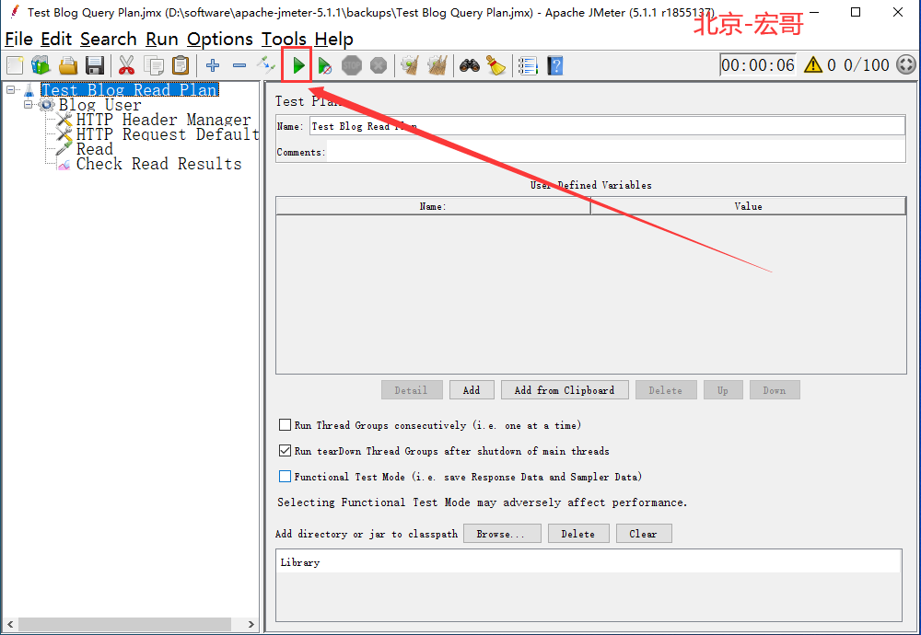Select the Blog User thread group icon

[47, 105]
